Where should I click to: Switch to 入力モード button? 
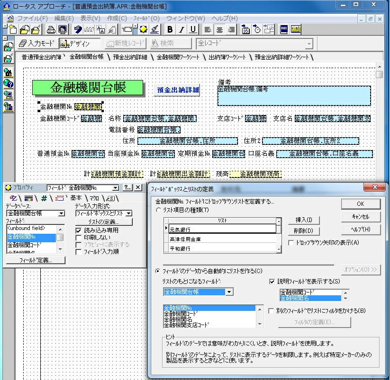pos(37,44)
